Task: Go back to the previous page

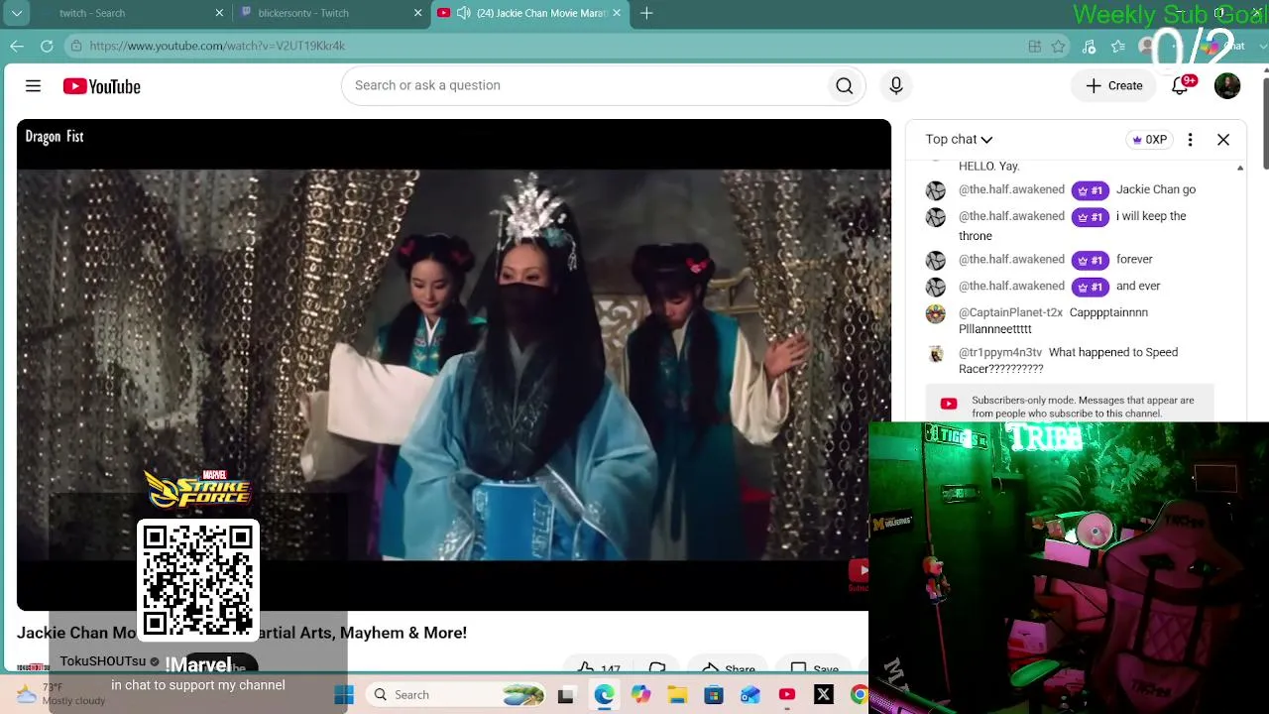Action: pos(17,46)
